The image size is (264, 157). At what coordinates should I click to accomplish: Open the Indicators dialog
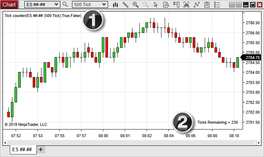(197, 5)
